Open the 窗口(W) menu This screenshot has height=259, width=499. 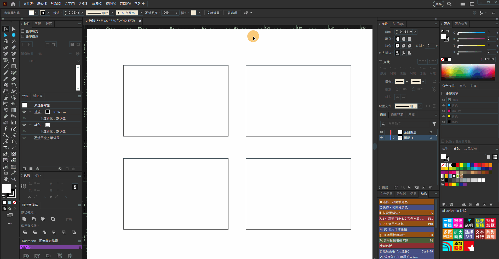pyautogui.click(x=125, y=4)
